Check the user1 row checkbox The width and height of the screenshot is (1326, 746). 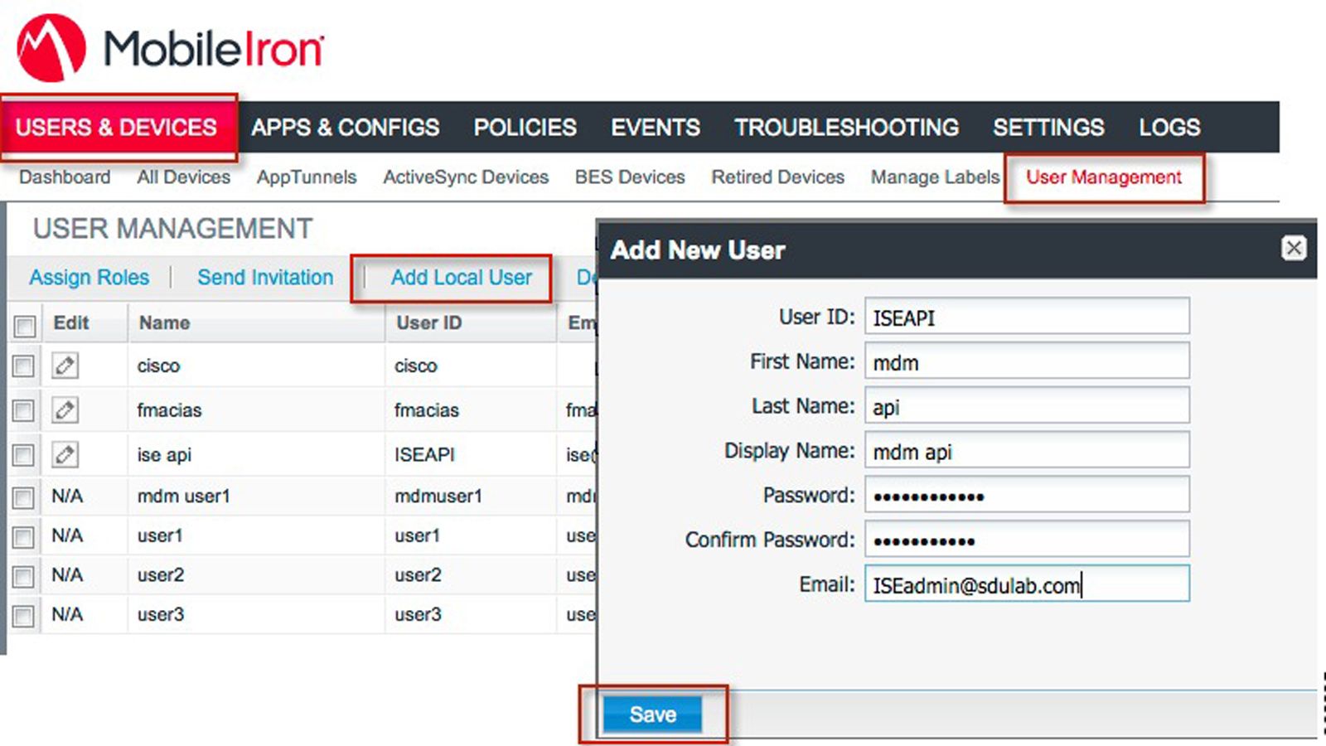tap(23, 535)
